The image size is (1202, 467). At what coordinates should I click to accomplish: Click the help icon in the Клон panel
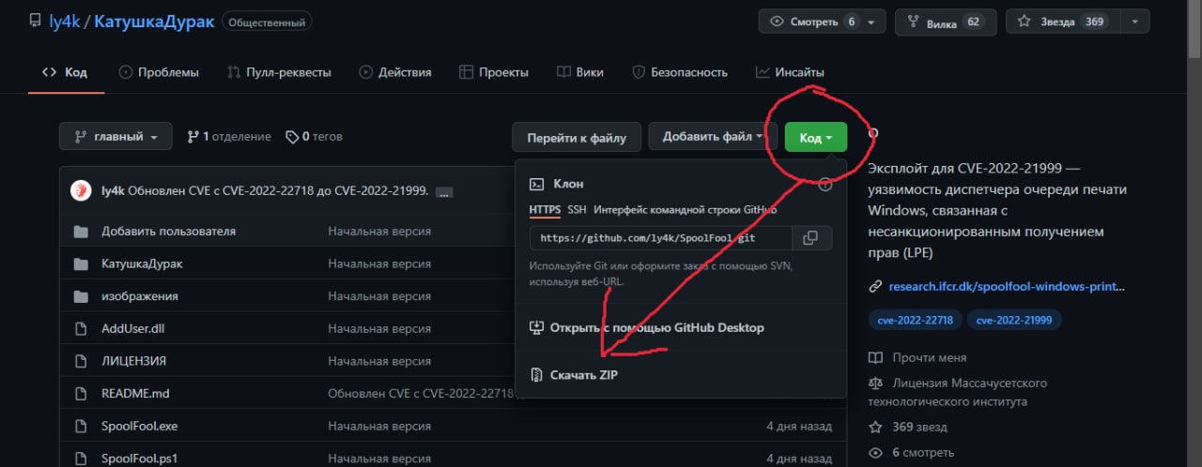[x=825, y=185]
